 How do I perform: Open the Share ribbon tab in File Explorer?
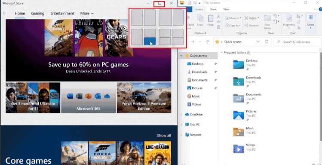[x=213, y=9]
